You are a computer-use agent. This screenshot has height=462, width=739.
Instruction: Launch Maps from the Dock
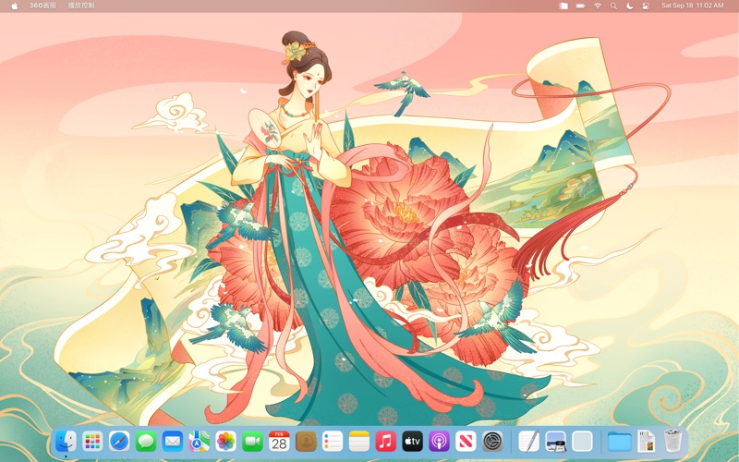pos(200,442)
